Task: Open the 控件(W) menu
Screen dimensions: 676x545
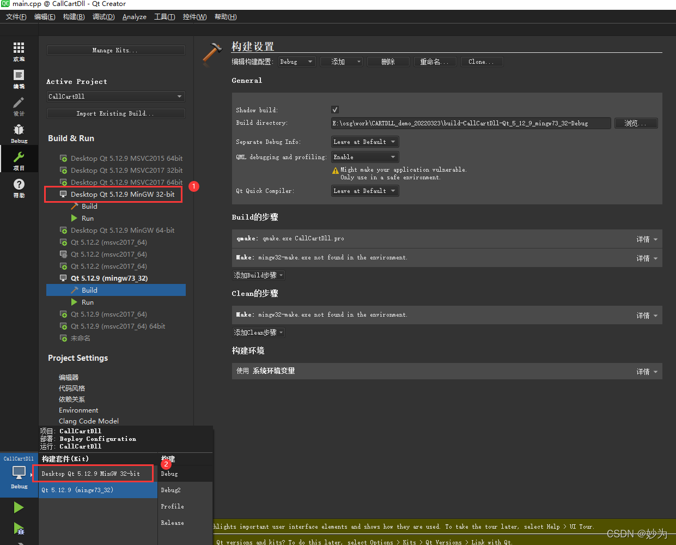Action: (x=194, y=17)
